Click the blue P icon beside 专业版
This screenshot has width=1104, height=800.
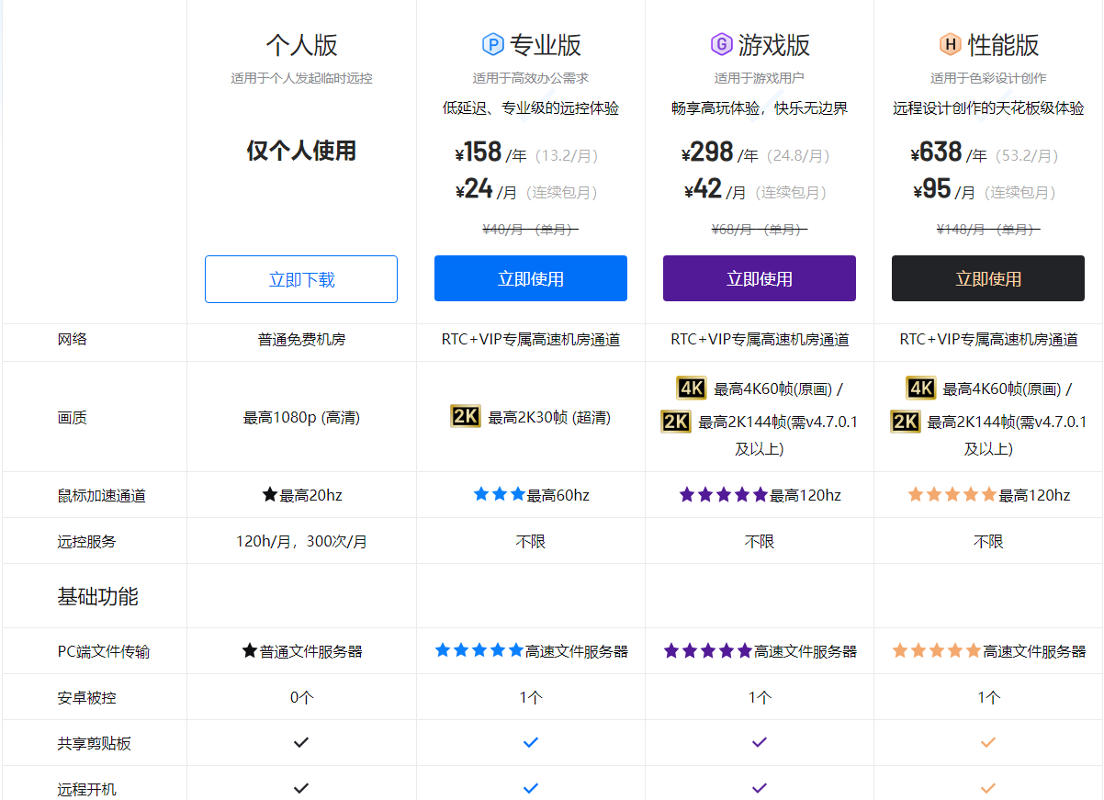coord(492,44)
